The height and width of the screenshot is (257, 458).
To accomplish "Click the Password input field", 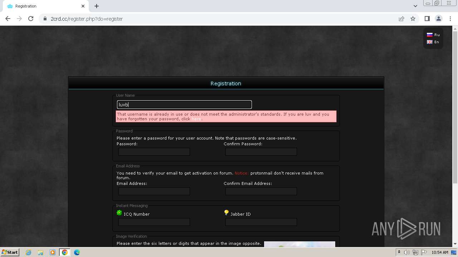I will pyautogui.click(x=154, y=152).
